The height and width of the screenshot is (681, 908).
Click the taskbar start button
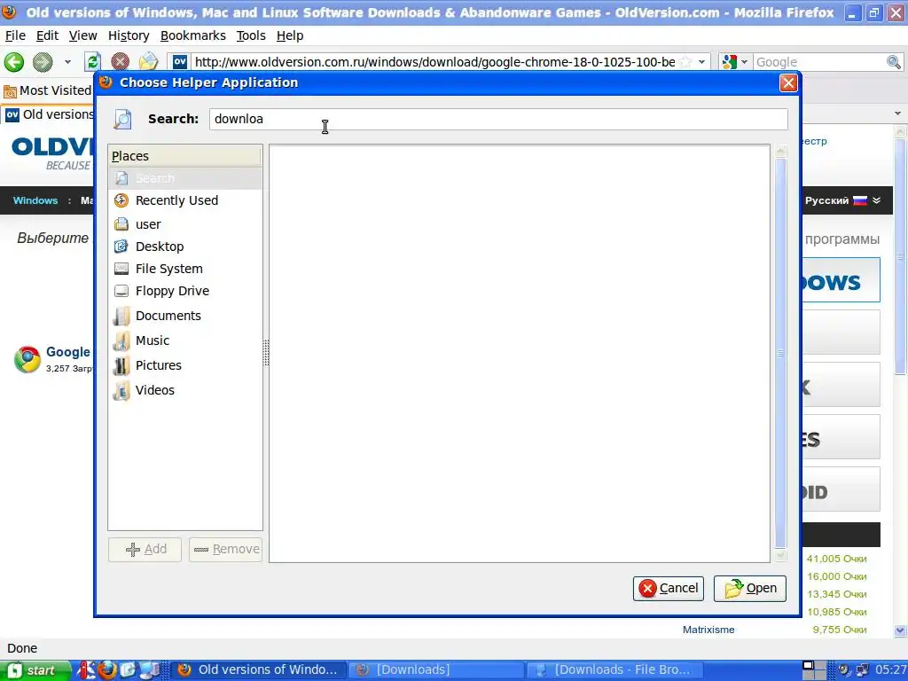35,670
